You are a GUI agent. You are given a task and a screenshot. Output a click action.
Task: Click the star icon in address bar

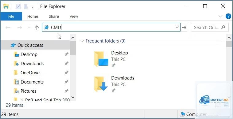[47, 28]
